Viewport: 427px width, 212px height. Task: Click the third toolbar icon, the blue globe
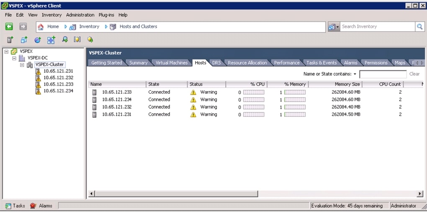click(x=38, y=40)
